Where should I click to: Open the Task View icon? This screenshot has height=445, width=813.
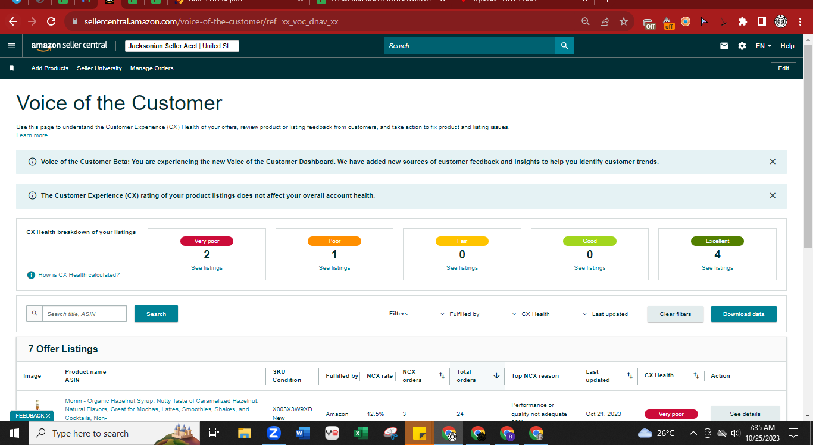point(215,433)
